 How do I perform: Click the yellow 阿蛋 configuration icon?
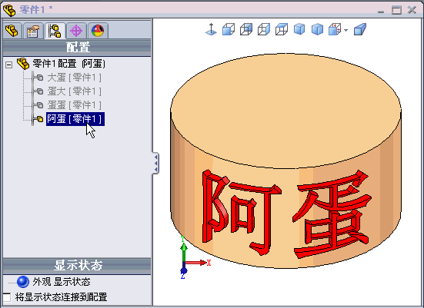(x=39, y=119)
